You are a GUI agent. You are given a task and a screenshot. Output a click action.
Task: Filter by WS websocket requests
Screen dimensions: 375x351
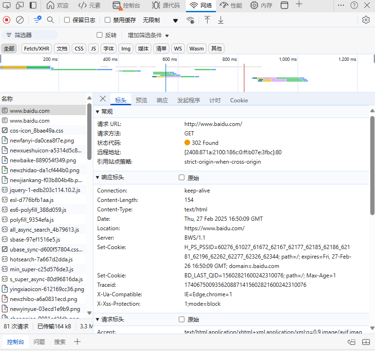[178, 49]
